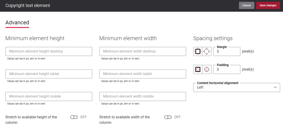Click the OFF label beside width stretch toggle
Screen dimensions: 283x128
tap(177, 117)
